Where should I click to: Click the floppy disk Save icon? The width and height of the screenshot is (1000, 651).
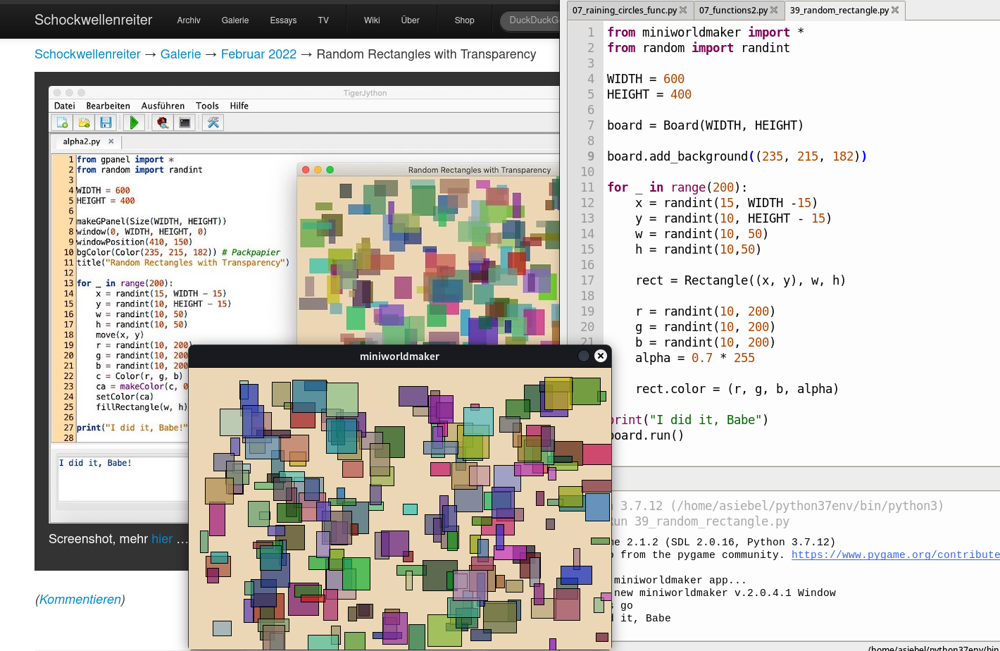pyautogui.click(x=106, y=123)
